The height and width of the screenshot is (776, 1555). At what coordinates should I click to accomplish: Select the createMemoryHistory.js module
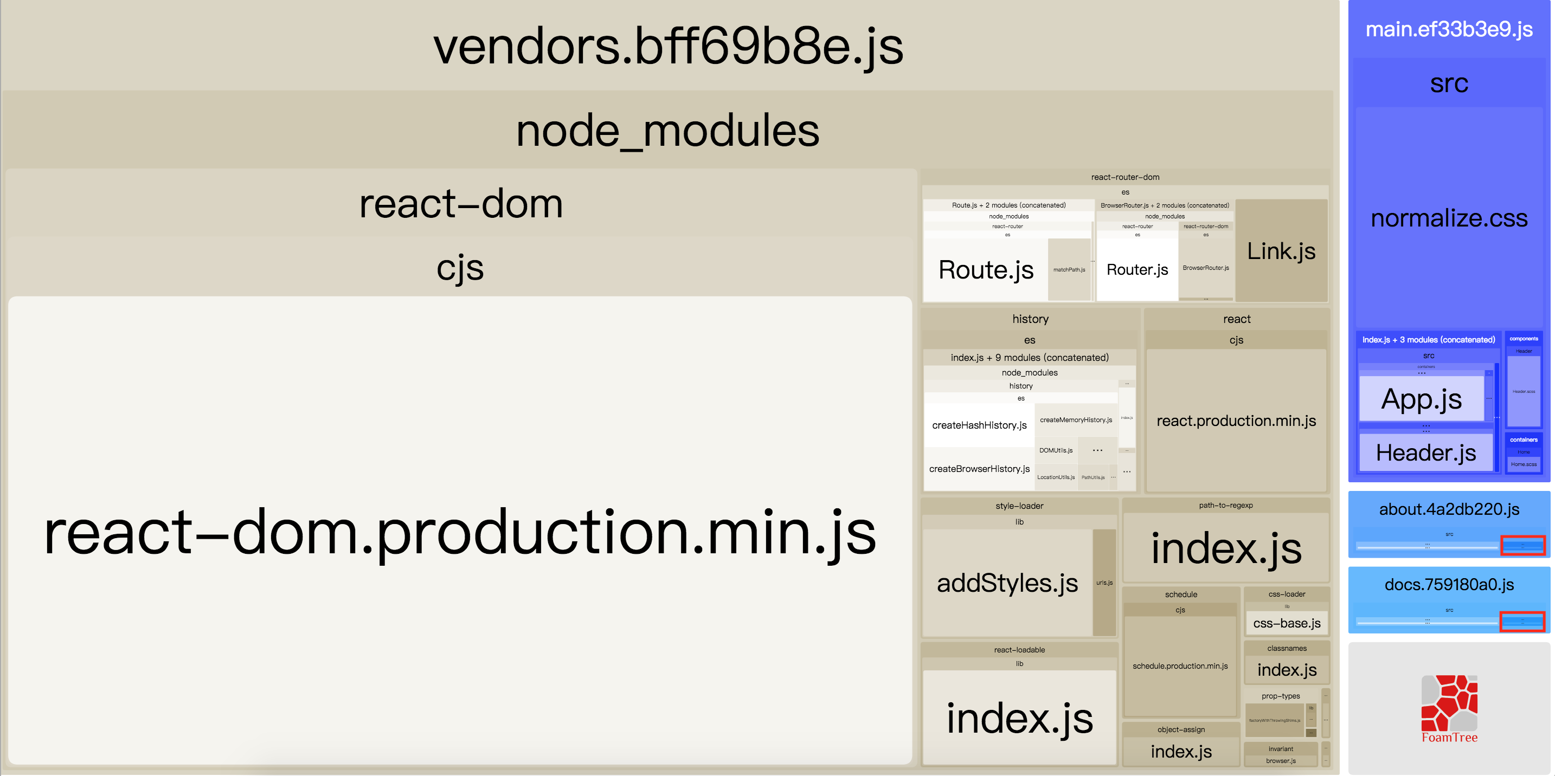(x=1076, y=419)
